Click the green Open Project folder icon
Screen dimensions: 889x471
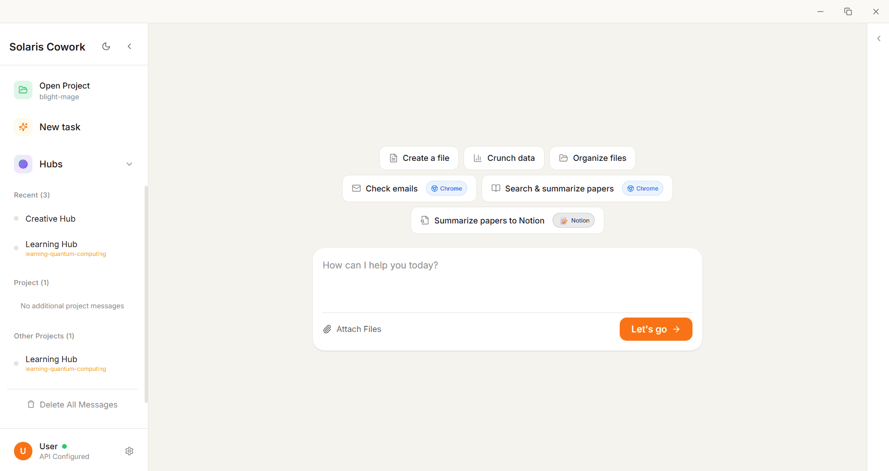tap(23, 90)
